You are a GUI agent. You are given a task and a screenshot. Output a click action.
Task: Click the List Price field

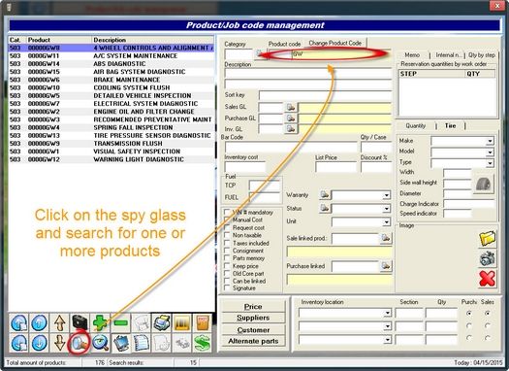[335, 167]
